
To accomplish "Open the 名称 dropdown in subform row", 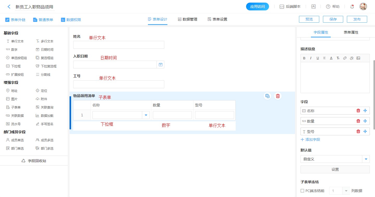I will pyautogui.click(x=146, y=115).
